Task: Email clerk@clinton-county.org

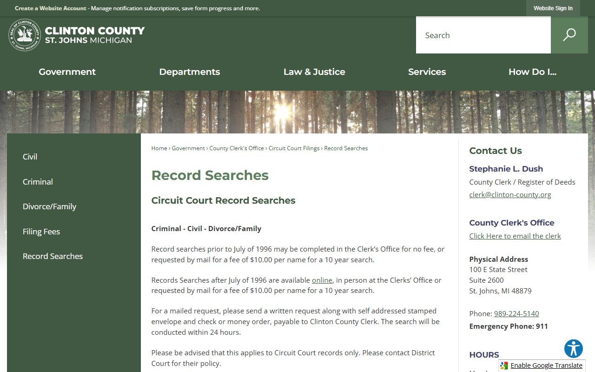Action: pos(510,195)
